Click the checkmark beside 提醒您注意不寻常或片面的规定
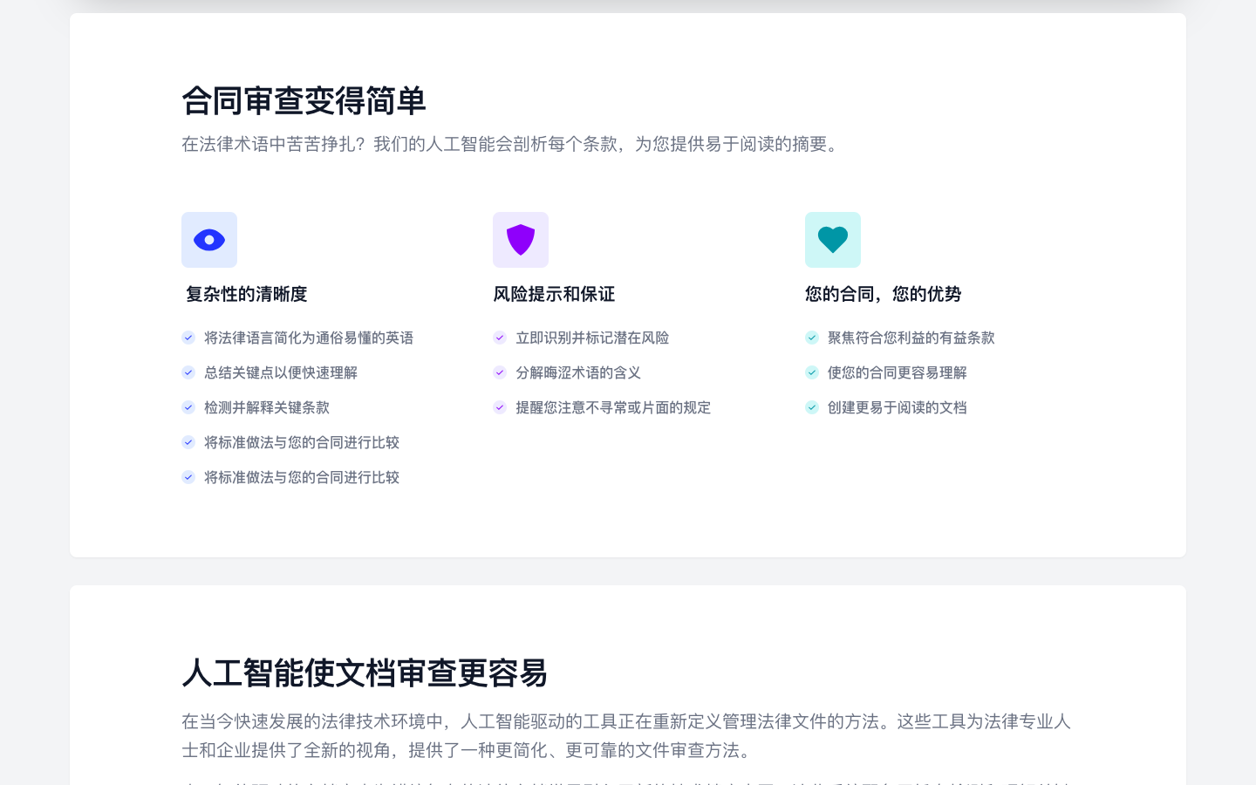The width and height of the screenshot is (1256, 785). coord(500,407)
